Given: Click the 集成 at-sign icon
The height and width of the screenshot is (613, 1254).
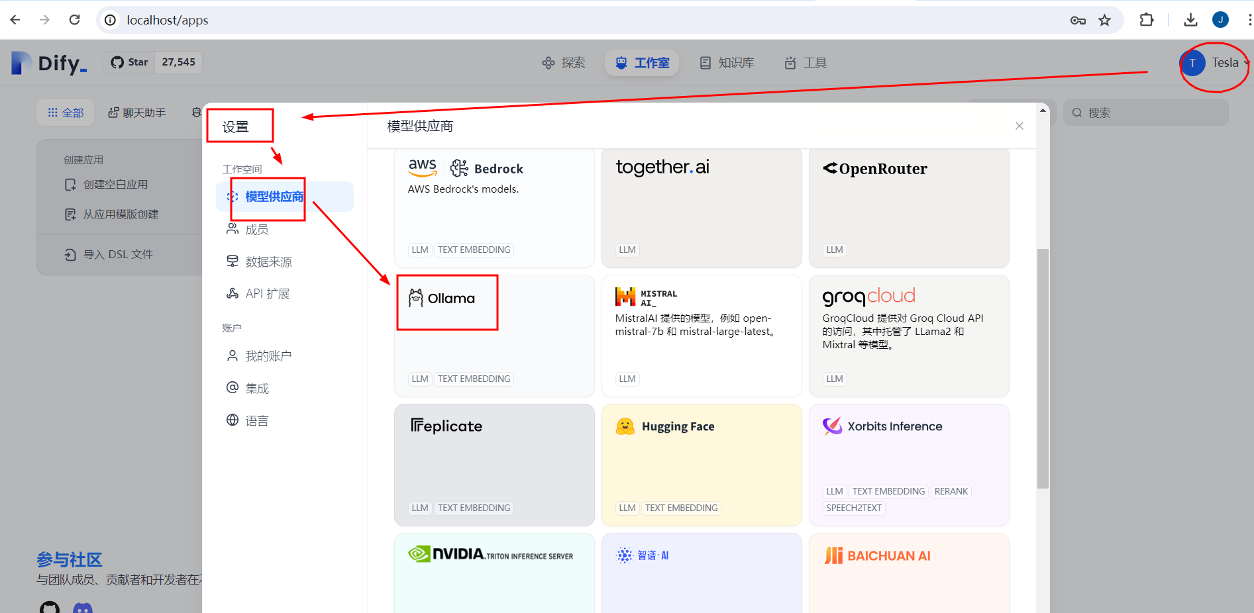Looking at the screenshot, I should 233,387.
